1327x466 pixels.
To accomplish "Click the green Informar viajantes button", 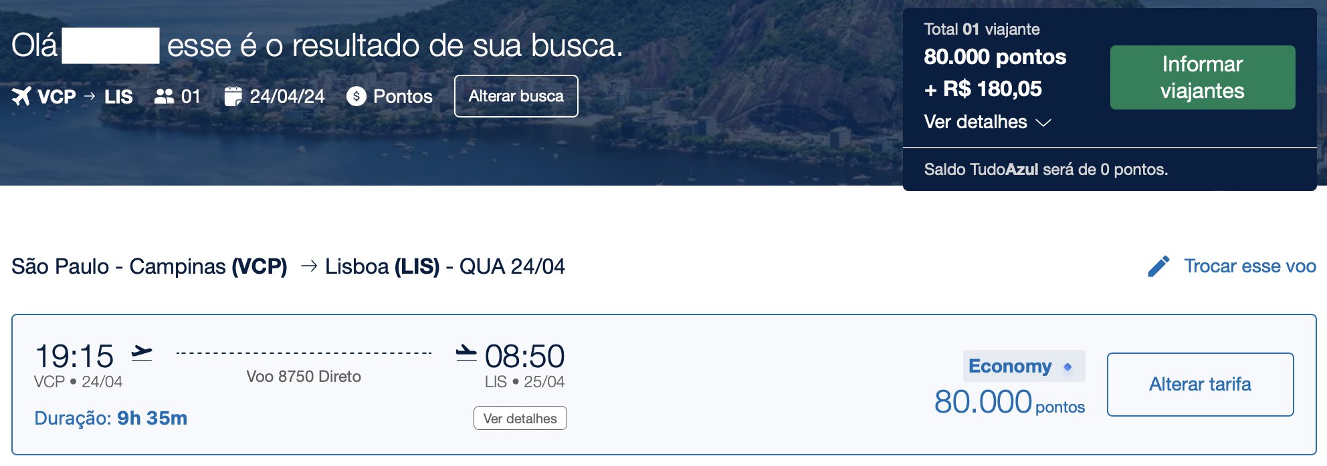I will [x=1203, y=77].
